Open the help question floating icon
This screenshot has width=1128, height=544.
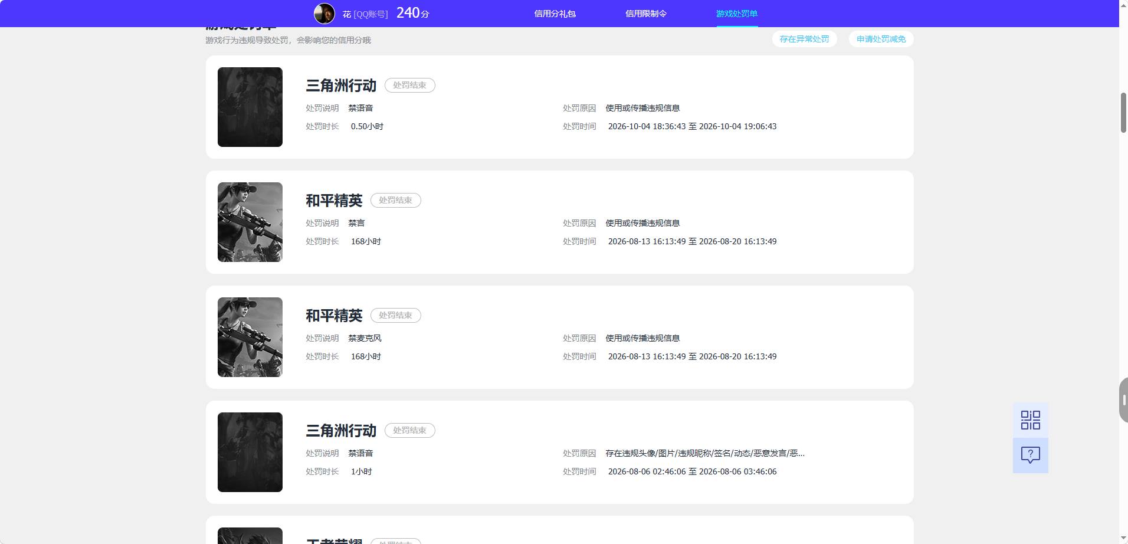coord(1030,455)
